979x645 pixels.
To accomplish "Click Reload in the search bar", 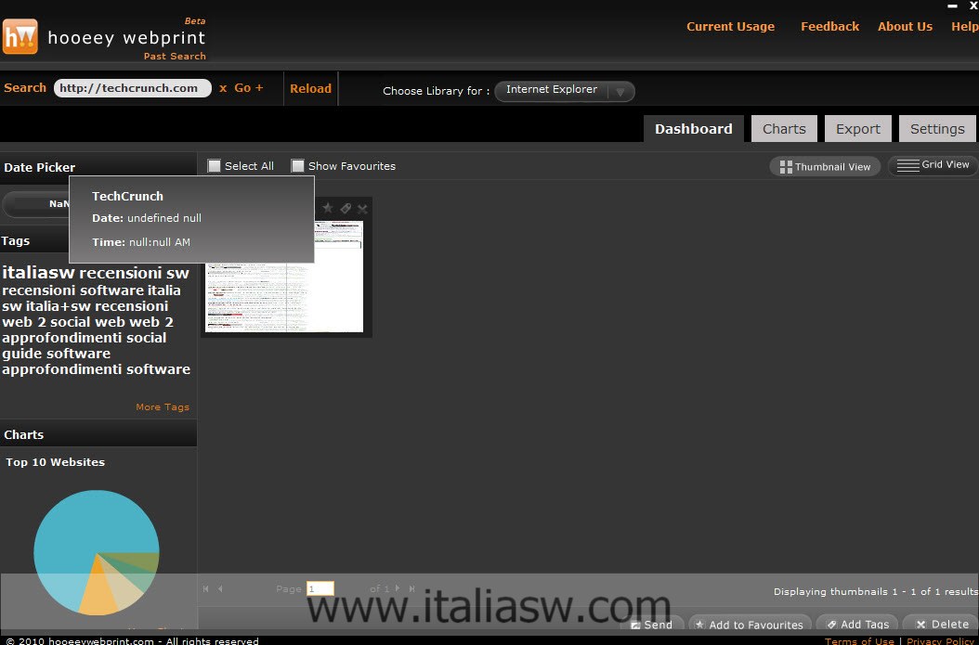I will coord(310,88).
